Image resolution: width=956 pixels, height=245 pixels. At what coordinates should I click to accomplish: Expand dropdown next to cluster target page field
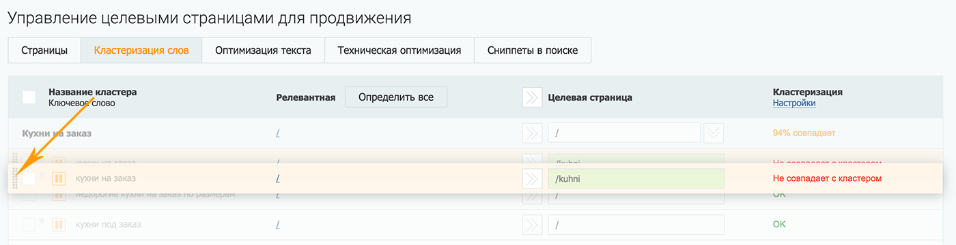[714, 133]
